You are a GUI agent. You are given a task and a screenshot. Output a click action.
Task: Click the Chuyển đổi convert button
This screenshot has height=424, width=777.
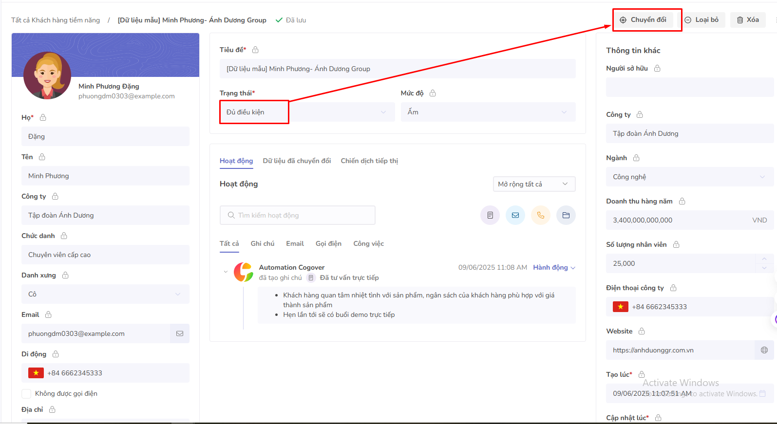coord(643,20)
